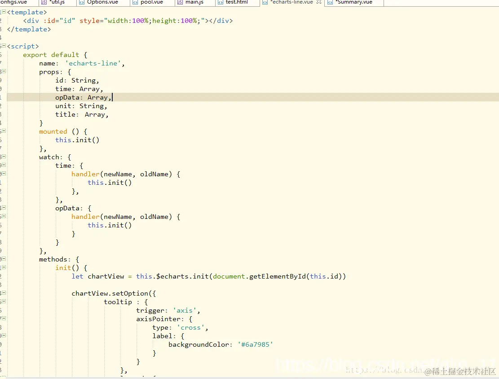Image resolution: width=499 pixels, height=379 pixels.
Task: Fold the props block
Action: click(x=4, y=71)
